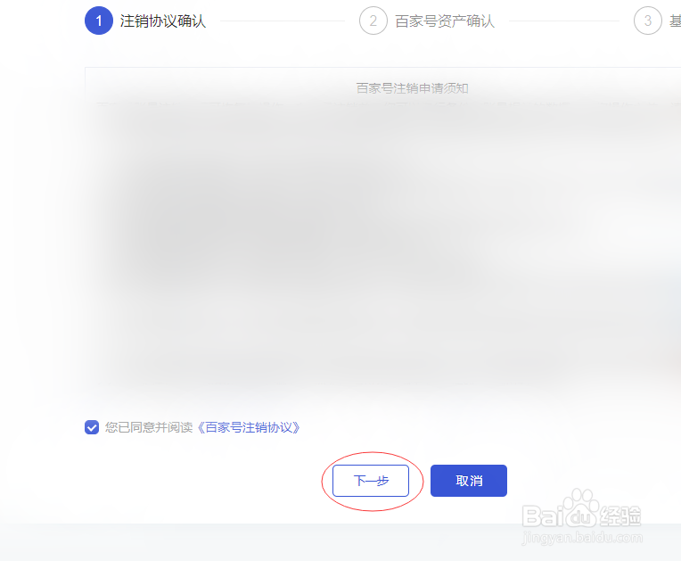This screenshot has width=681, height=561.
Task: Select the partially visible third step label
Action: click(x=675, y=21)
